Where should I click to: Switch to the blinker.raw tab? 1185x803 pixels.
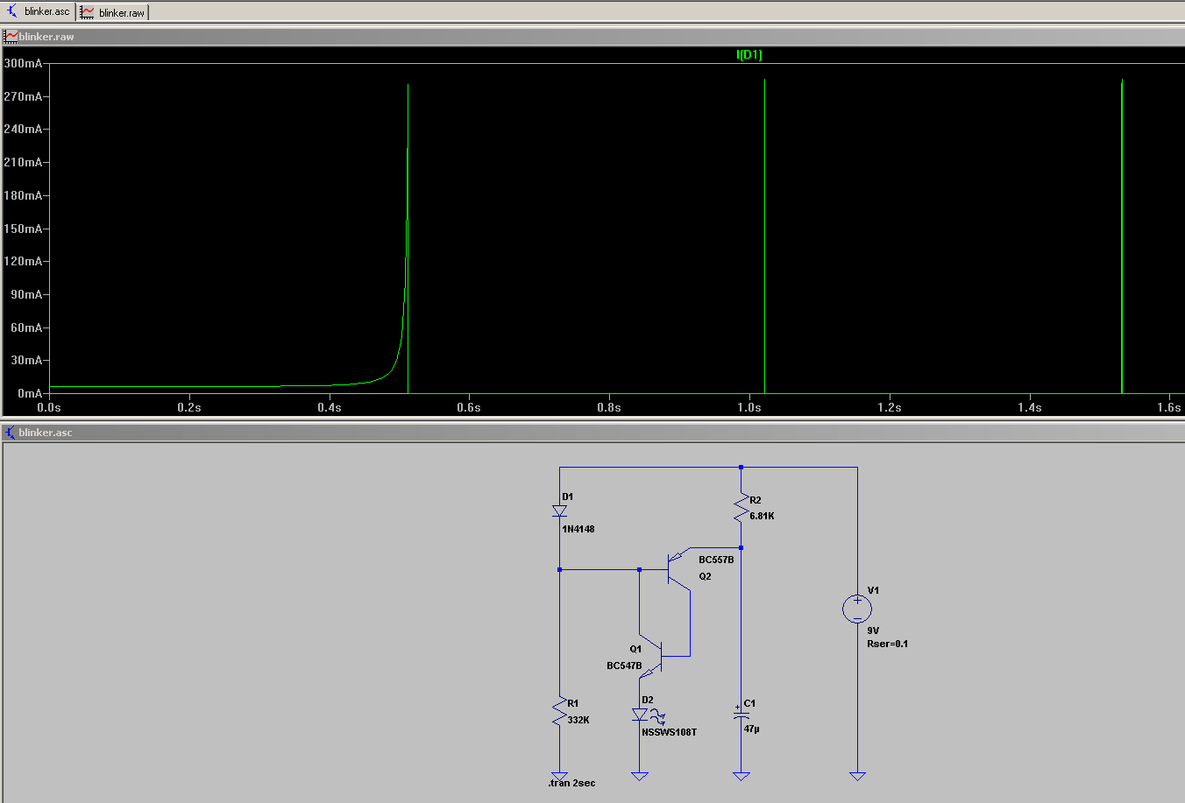(113, 12)
